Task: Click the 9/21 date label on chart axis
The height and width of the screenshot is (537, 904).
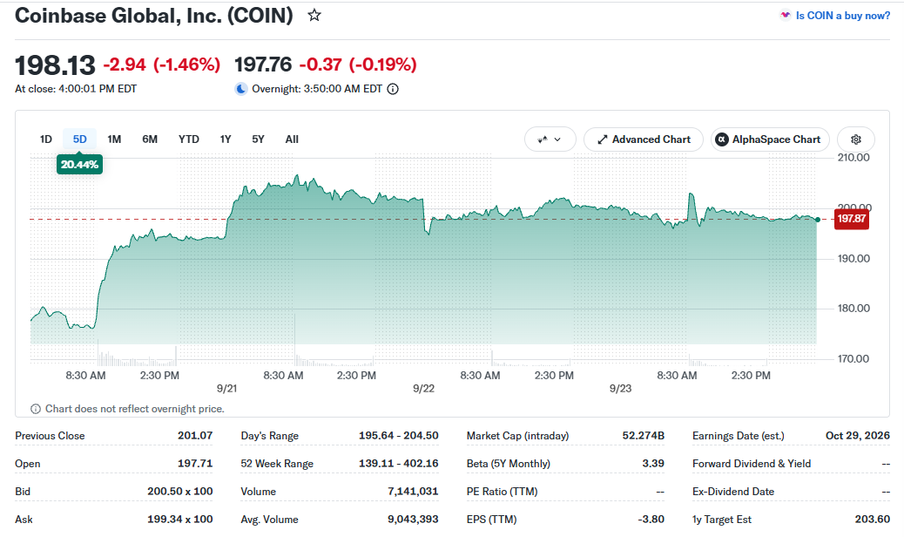Action: coord(226,389)
